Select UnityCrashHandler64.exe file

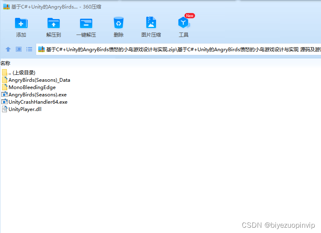pyautogui.click(x=35, y=102)
